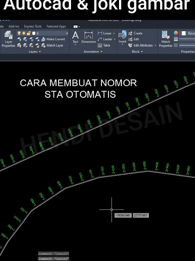Click the Layer Lock tool icon

[37, 39]
